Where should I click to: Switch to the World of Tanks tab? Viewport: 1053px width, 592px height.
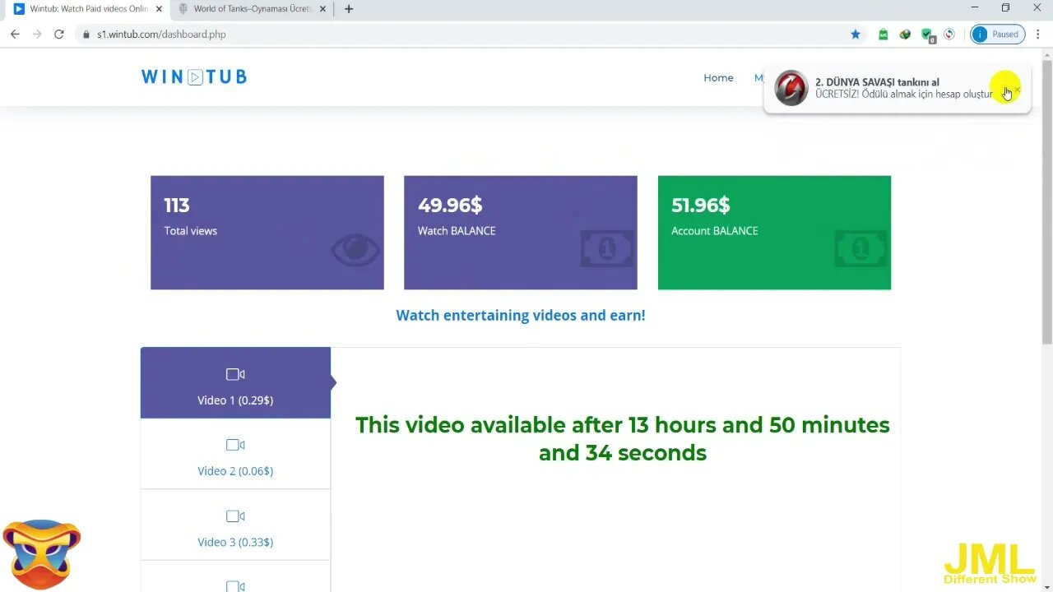click(x=251, y=9)
